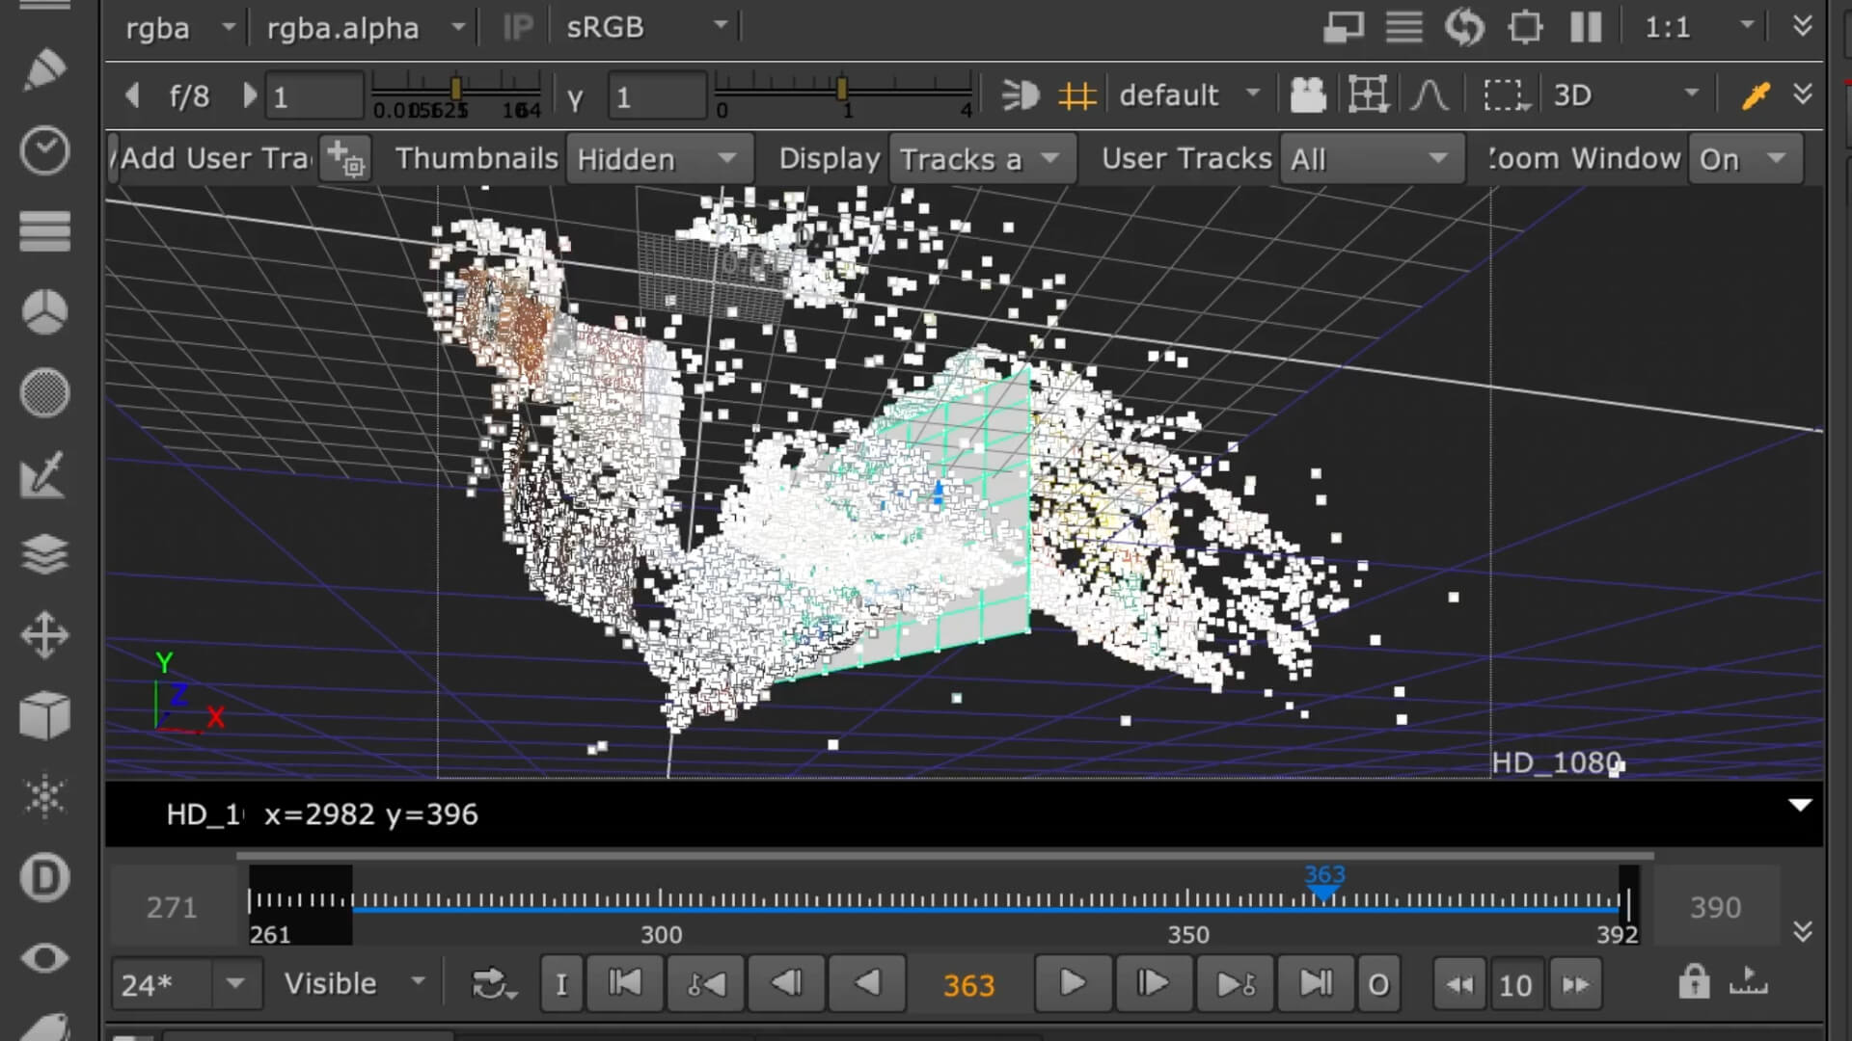
Task: Open the 3D view mode dropdown
Action: click(x=1626, y=95)
